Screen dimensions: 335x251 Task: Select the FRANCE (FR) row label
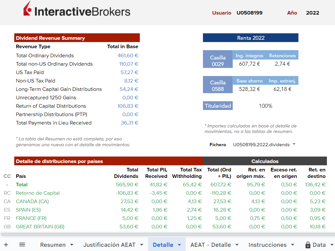pyautogui.click(x=31, y=218)
